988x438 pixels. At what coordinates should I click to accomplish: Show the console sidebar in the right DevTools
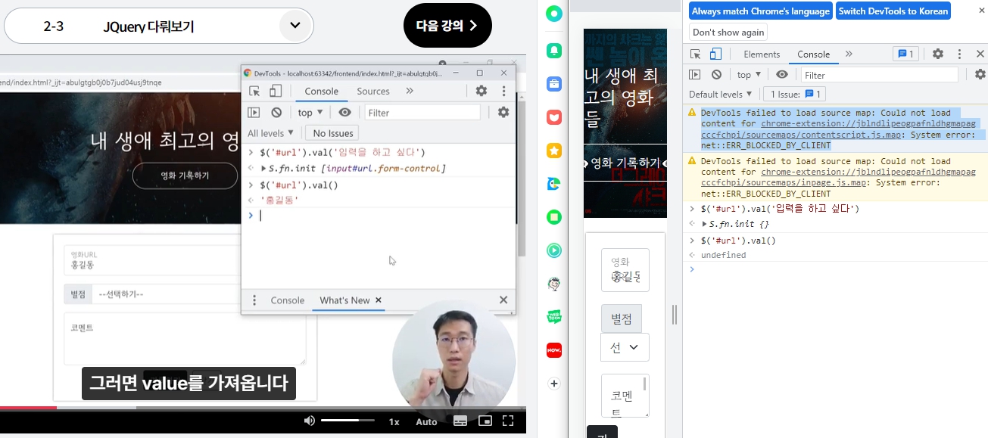[694, 74]
